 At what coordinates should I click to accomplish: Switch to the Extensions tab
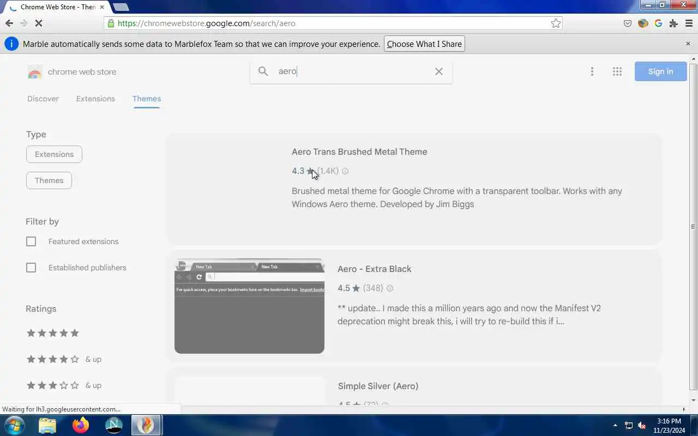tap(95, 99)
